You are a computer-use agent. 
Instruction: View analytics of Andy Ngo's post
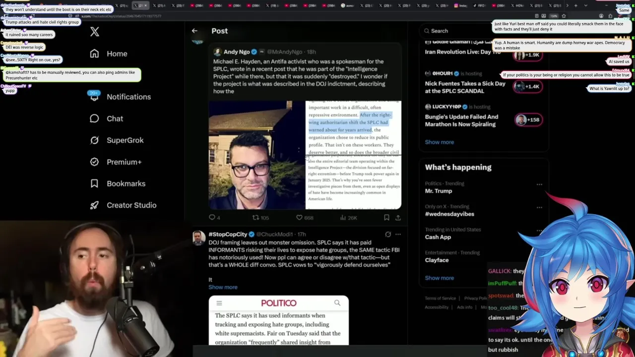click(348, 217)
